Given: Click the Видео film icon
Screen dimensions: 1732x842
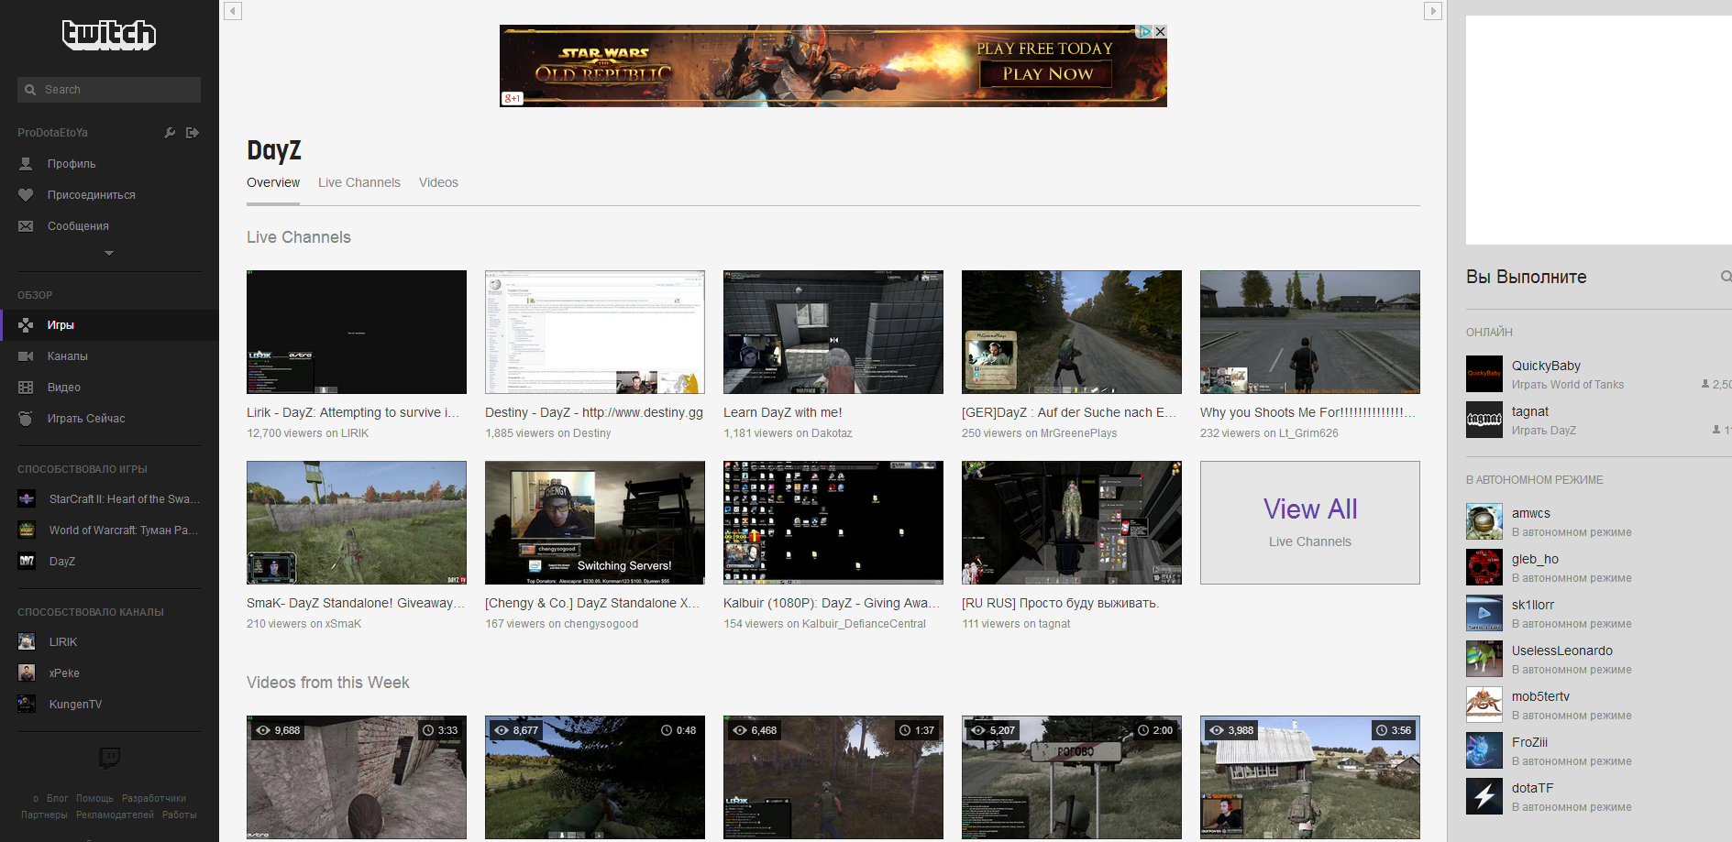Looking at the screenshot, I should pos(26,388).
